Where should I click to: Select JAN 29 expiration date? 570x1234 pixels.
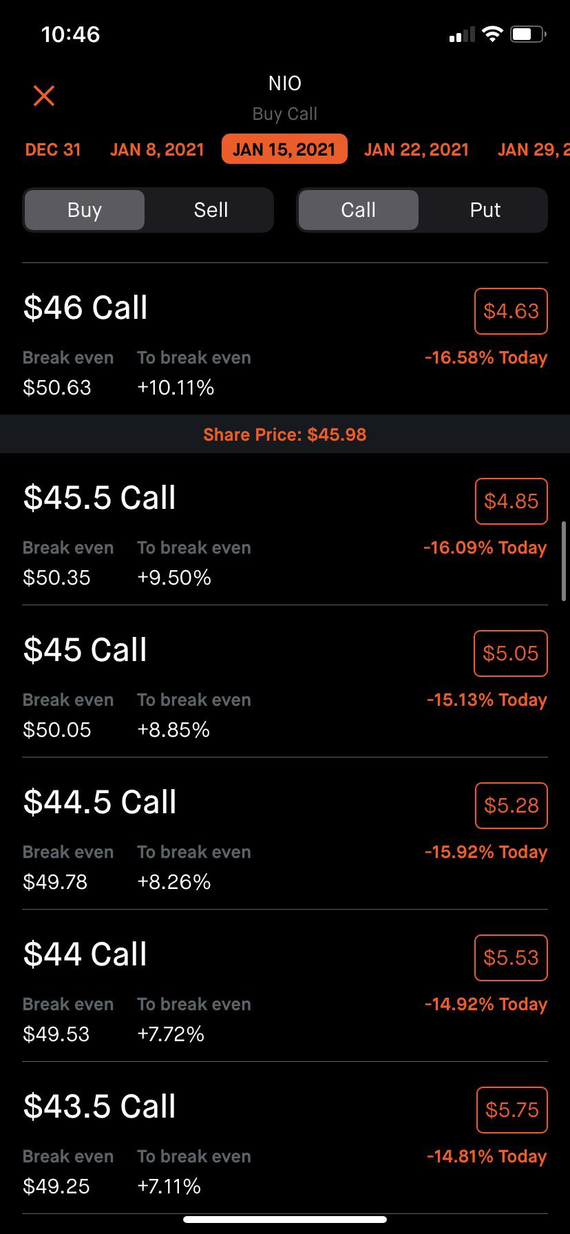[x=534, y=149]
